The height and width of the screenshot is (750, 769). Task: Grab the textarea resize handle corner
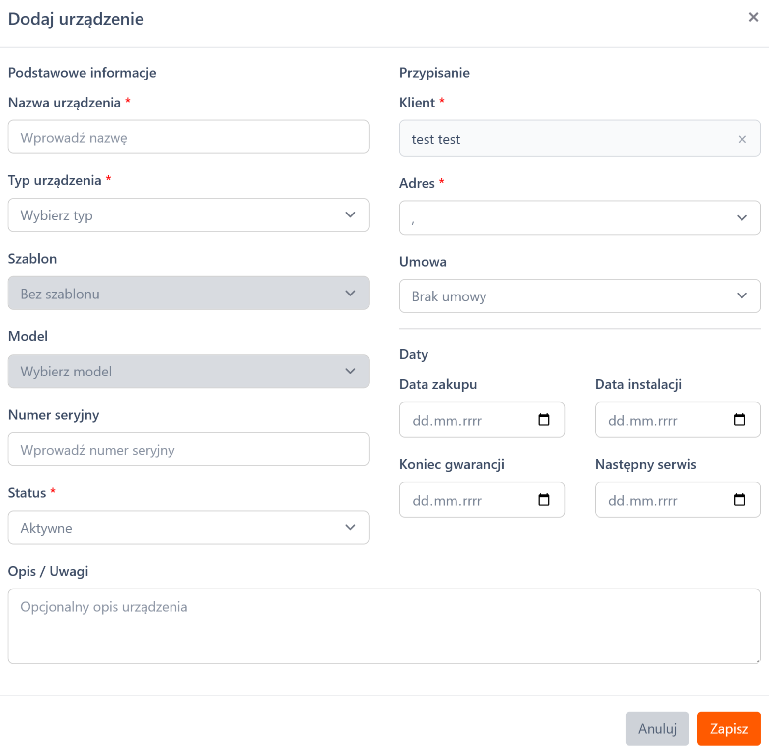coord(757,660)
